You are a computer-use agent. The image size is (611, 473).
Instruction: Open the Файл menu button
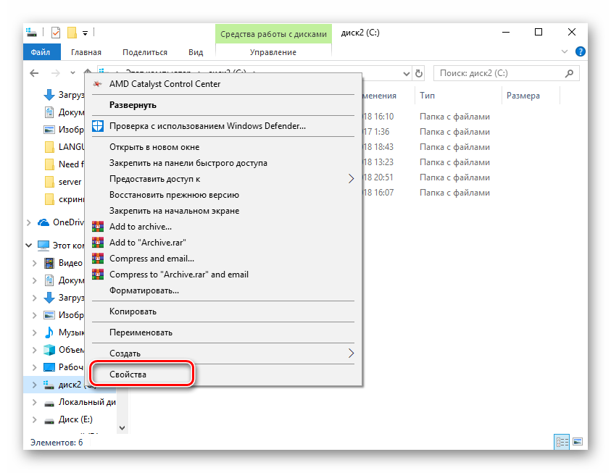pyautogui.click(x=41, y=52)
